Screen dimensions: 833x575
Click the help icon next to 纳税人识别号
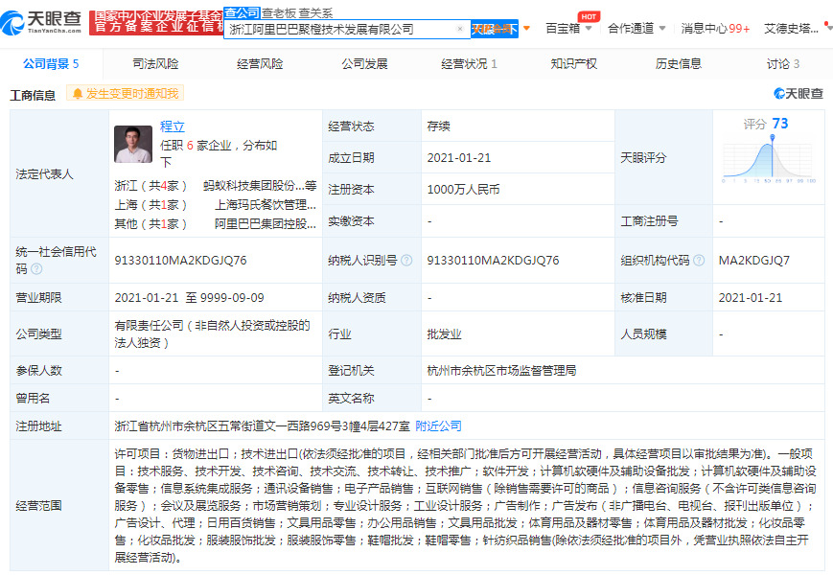406,260
